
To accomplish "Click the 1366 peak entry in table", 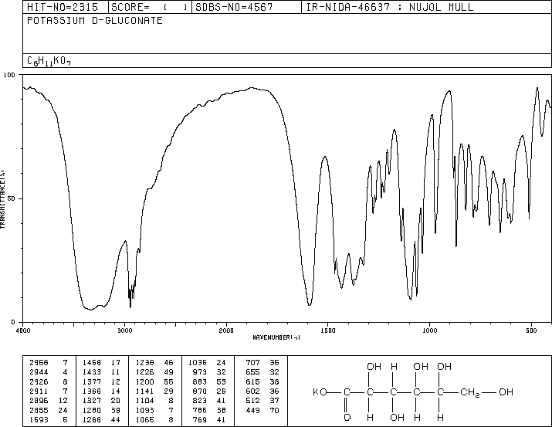I will (x=102, y=391).
